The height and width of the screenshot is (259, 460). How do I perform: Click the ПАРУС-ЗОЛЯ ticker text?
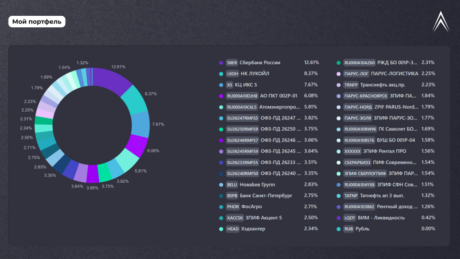point(357,118)
